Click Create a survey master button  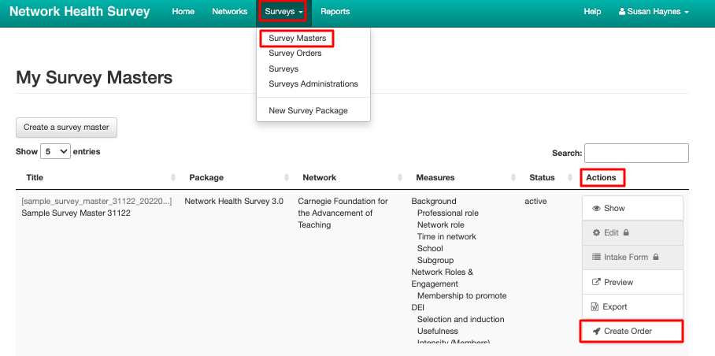coord(67,128)
